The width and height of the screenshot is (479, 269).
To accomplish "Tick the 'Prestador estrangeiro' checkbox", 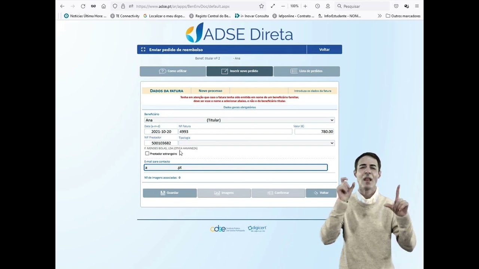I will click(147, 154).
